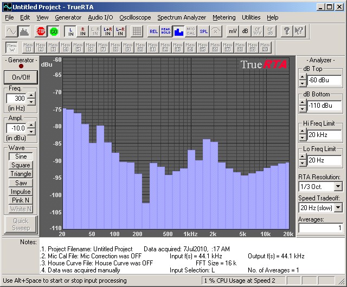Select the L+R IN input icon
Screen dimensions: 347x287
[x=107, y=31]
